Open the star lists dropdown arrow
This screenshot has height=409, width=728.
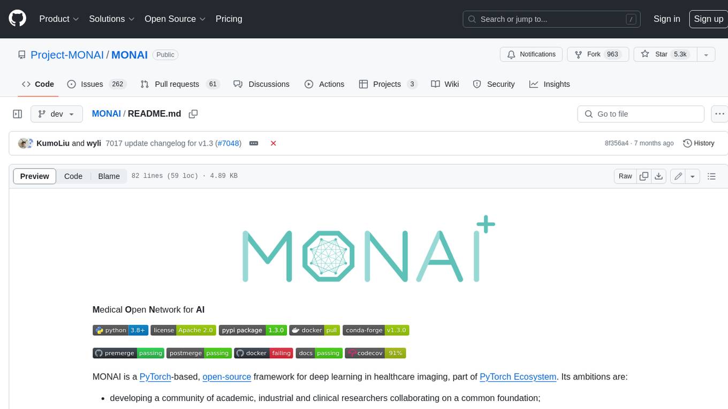coord(706,55)
